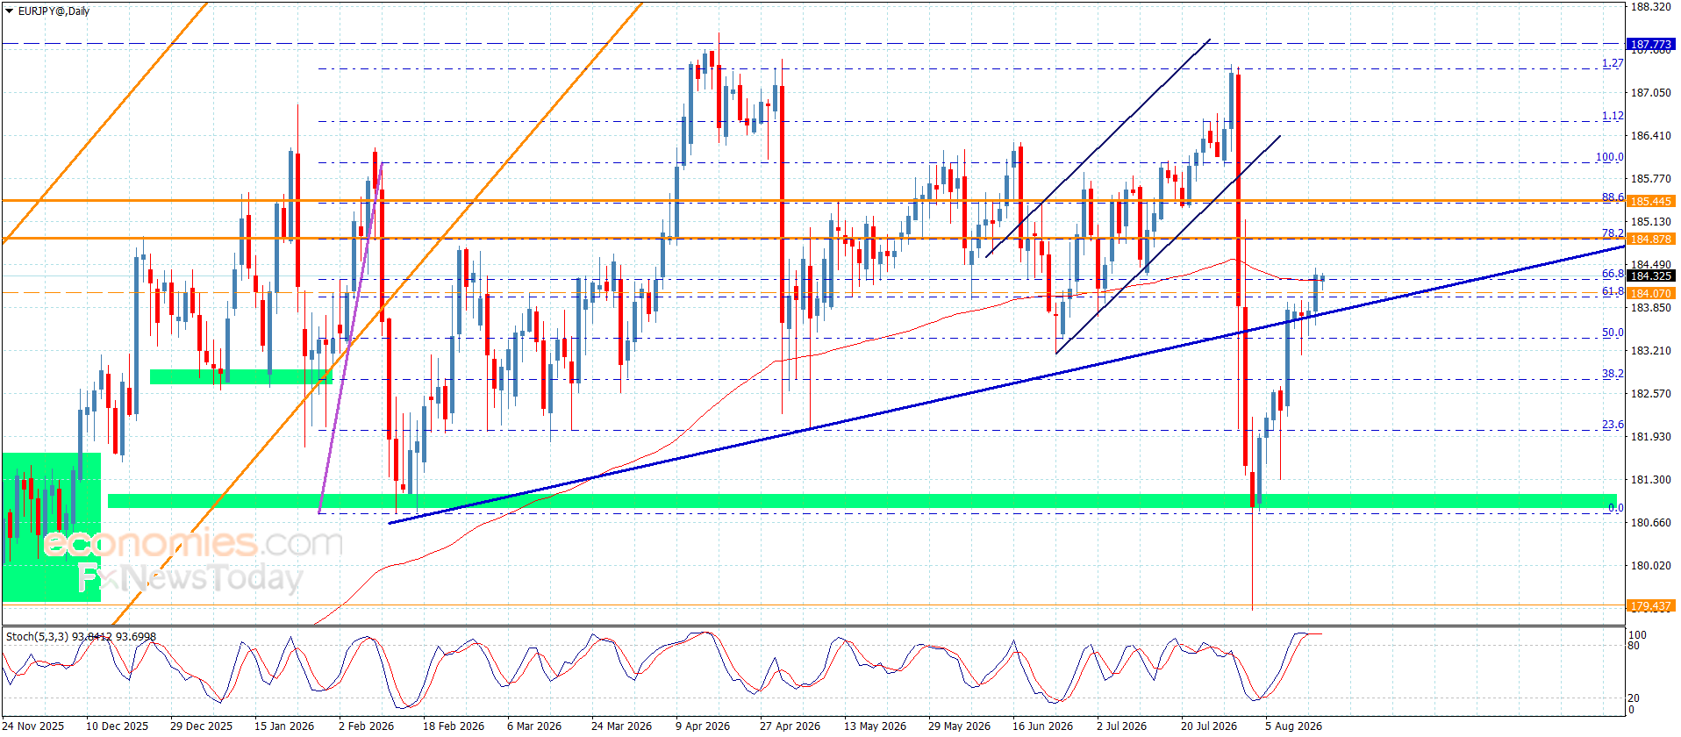
Task: Select the long green horizontal support zone
Action: tap(862, 501)
